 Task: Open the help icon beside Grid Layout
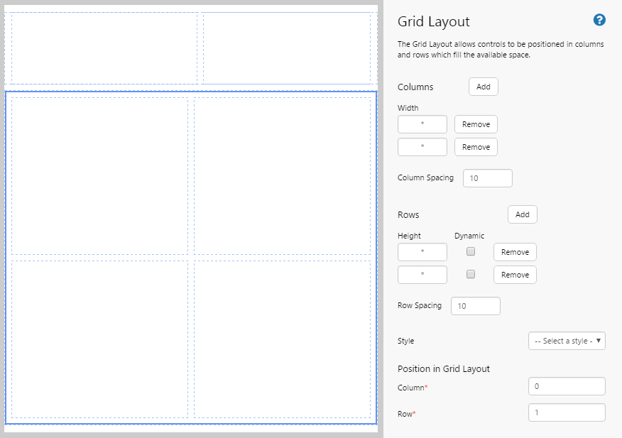tap(599, 21)
